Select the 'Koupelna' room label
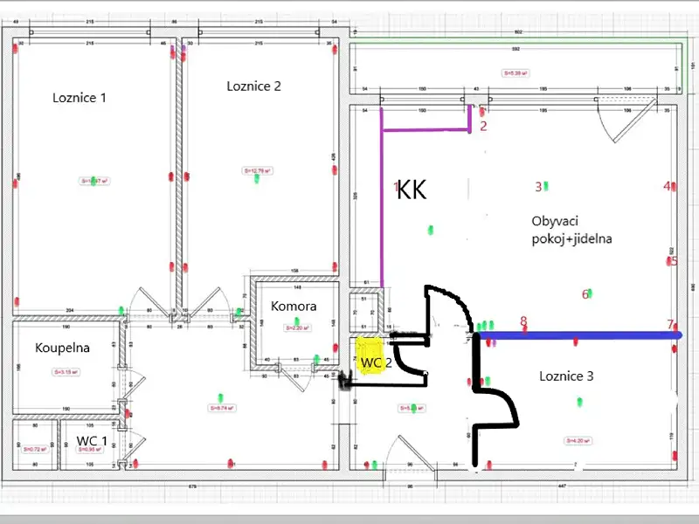 [x=62, y=348]
